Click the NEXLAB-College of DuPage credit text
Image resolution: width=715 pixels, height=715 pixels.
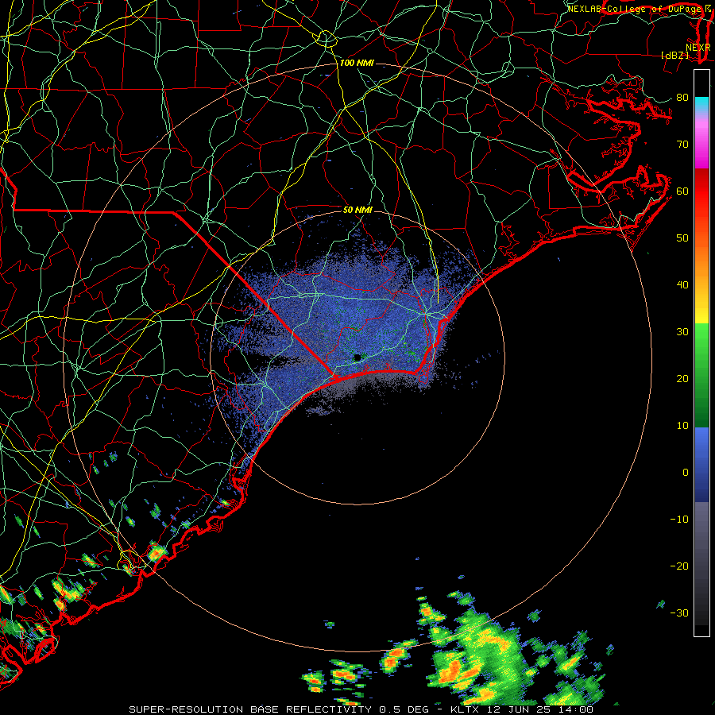tap(635, 9)
